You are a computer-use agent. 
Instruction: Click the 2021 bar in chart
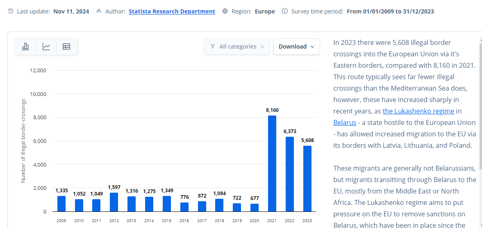272,163
